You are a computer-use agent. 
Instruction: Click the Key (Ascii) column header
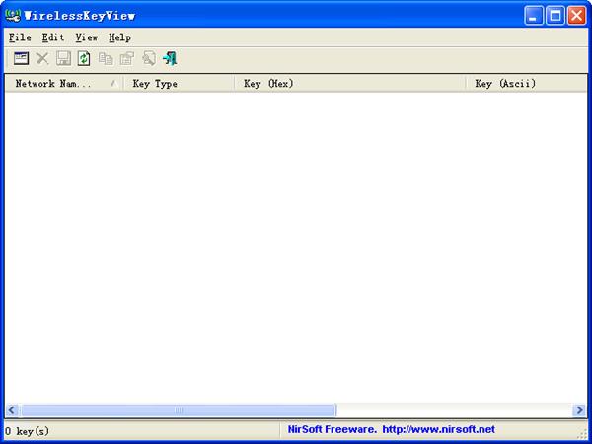pyautogui.click(x=526, y=84)
